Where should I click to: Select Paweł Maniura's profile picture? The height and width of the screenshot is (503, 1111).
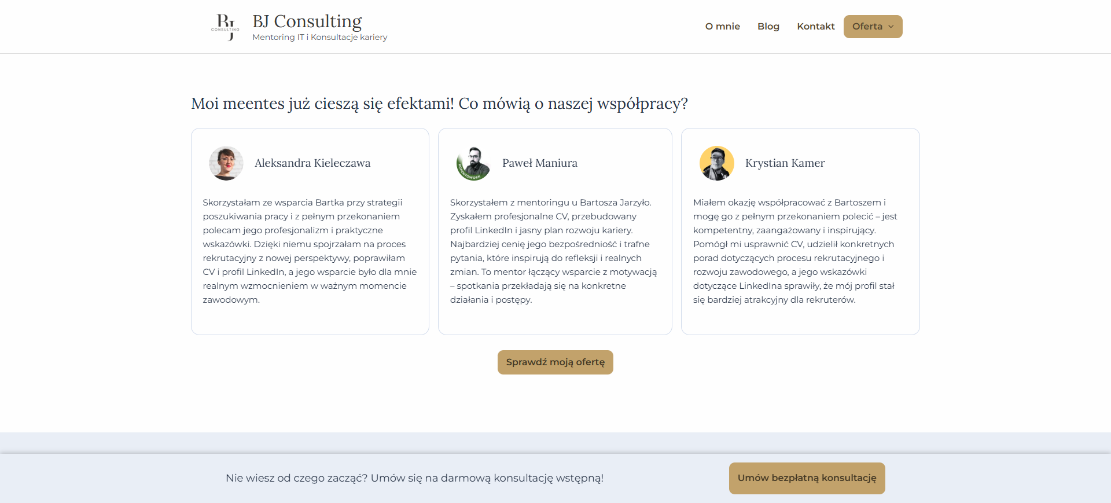click(x=473, y=163)
